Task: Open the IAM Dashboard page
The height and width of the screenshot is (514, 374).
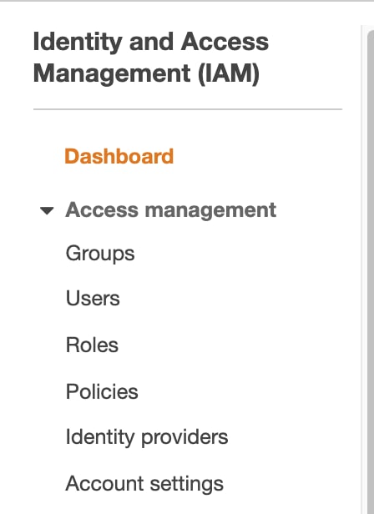Action: (x=119, y=156)
